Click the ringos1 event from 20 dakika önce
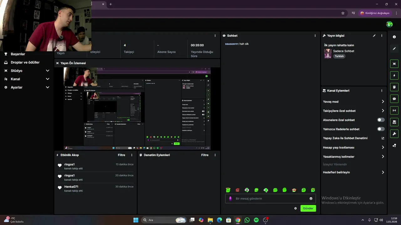The image size is (401, 225). click(x=96, y=177)
